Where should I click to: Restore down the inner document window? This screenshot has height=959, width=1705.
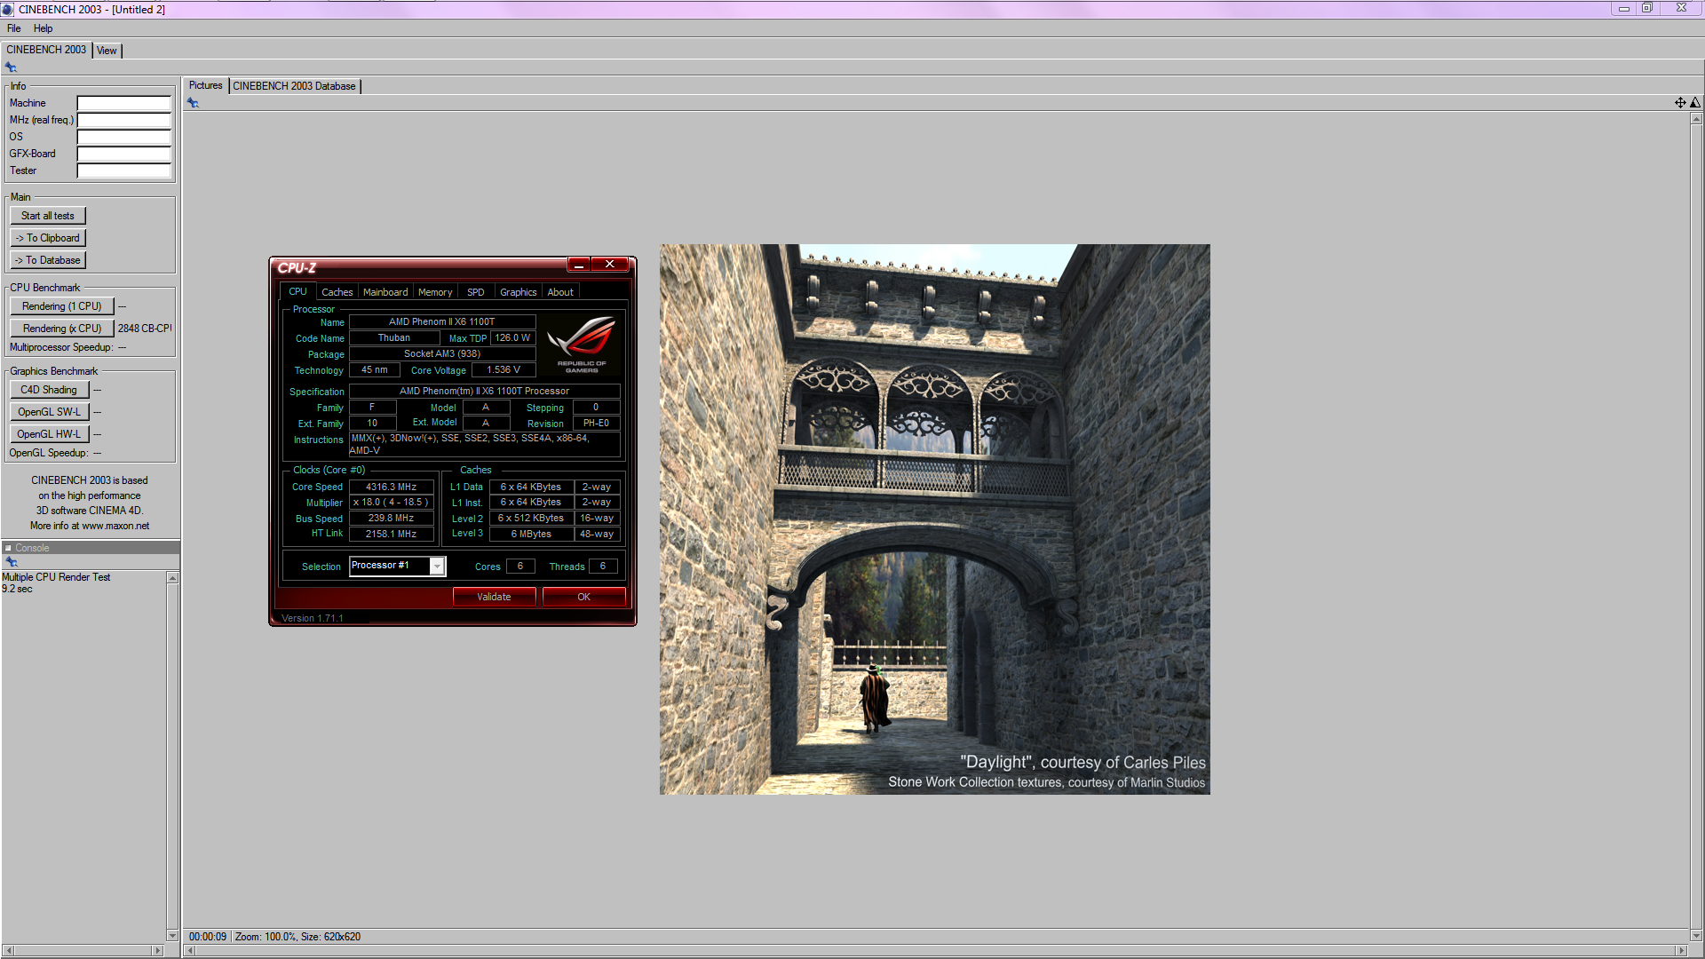(x=1646, y=8)
